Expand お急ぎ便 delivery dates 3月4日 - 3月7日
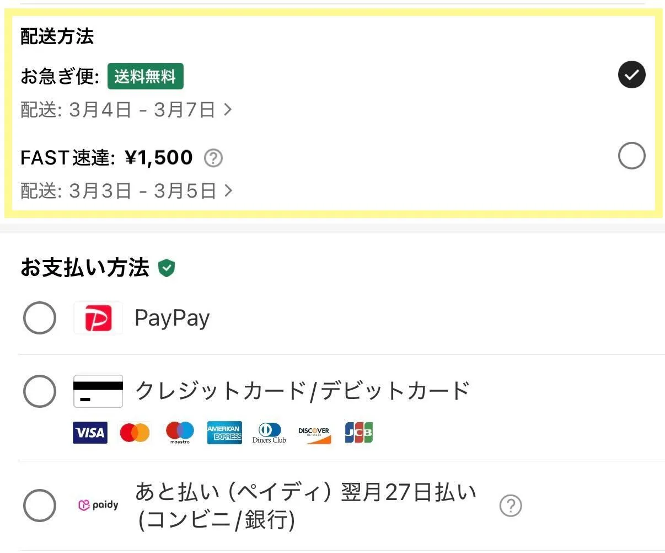 pyautogui.click(x=126, y=110)
